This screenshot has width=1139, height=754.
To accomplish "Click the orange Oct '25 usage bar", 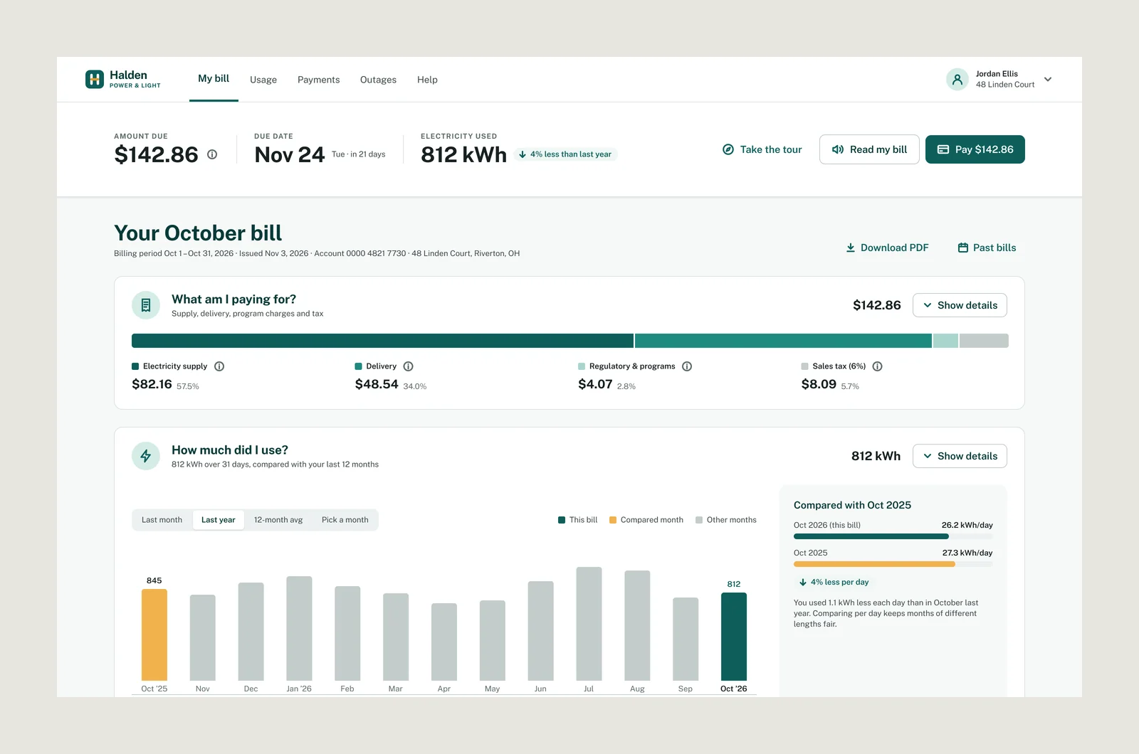I will [x=154, y=634].
